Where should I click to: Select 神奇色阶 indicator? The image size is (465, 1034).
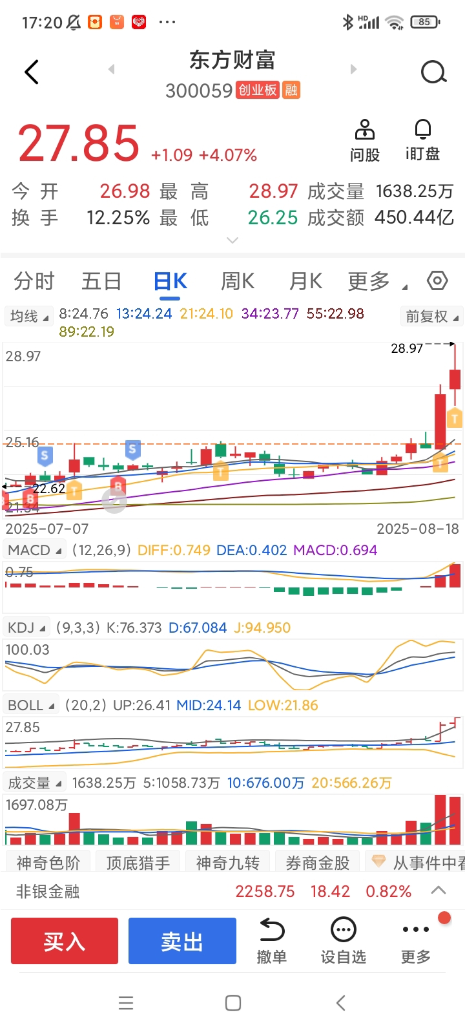click(x=48, y=862)
